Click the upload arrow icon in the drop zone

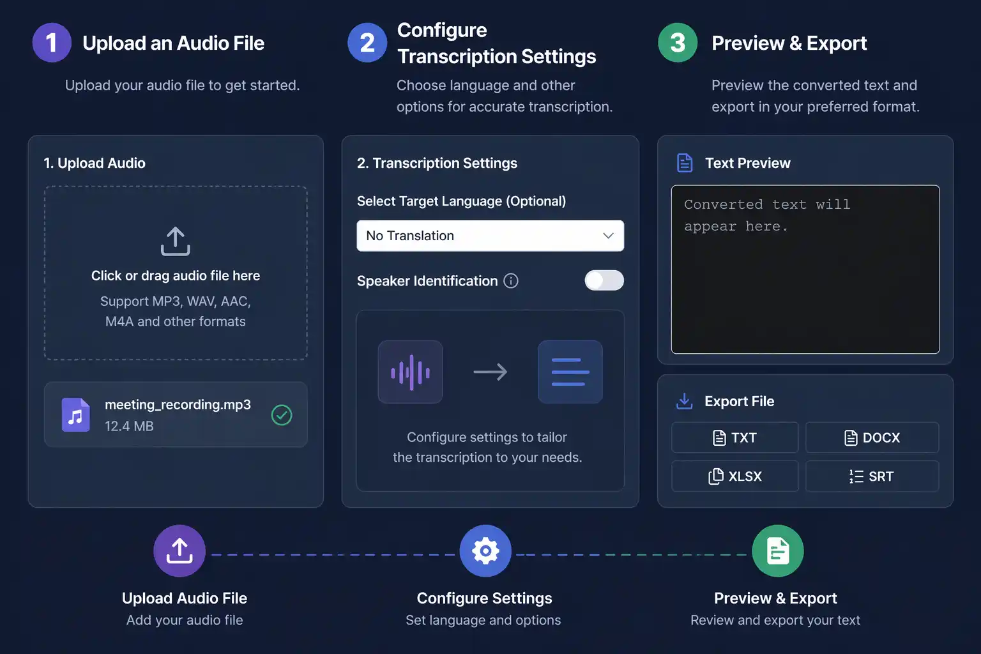point(176,241)
